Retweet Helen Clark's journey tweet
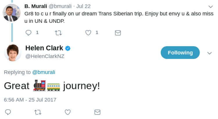Image resolution: width=218 pixels, height=119 pixels. click(38, 112)
